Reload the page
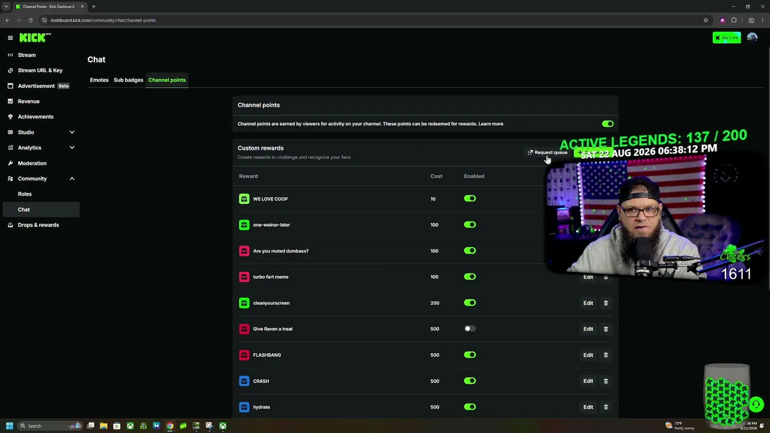This screenshot has height=433, width=770. (30, 20)
